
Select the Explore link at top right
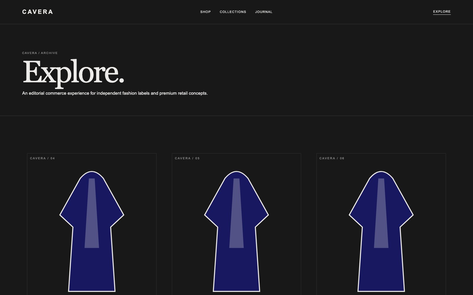[442, 12]
